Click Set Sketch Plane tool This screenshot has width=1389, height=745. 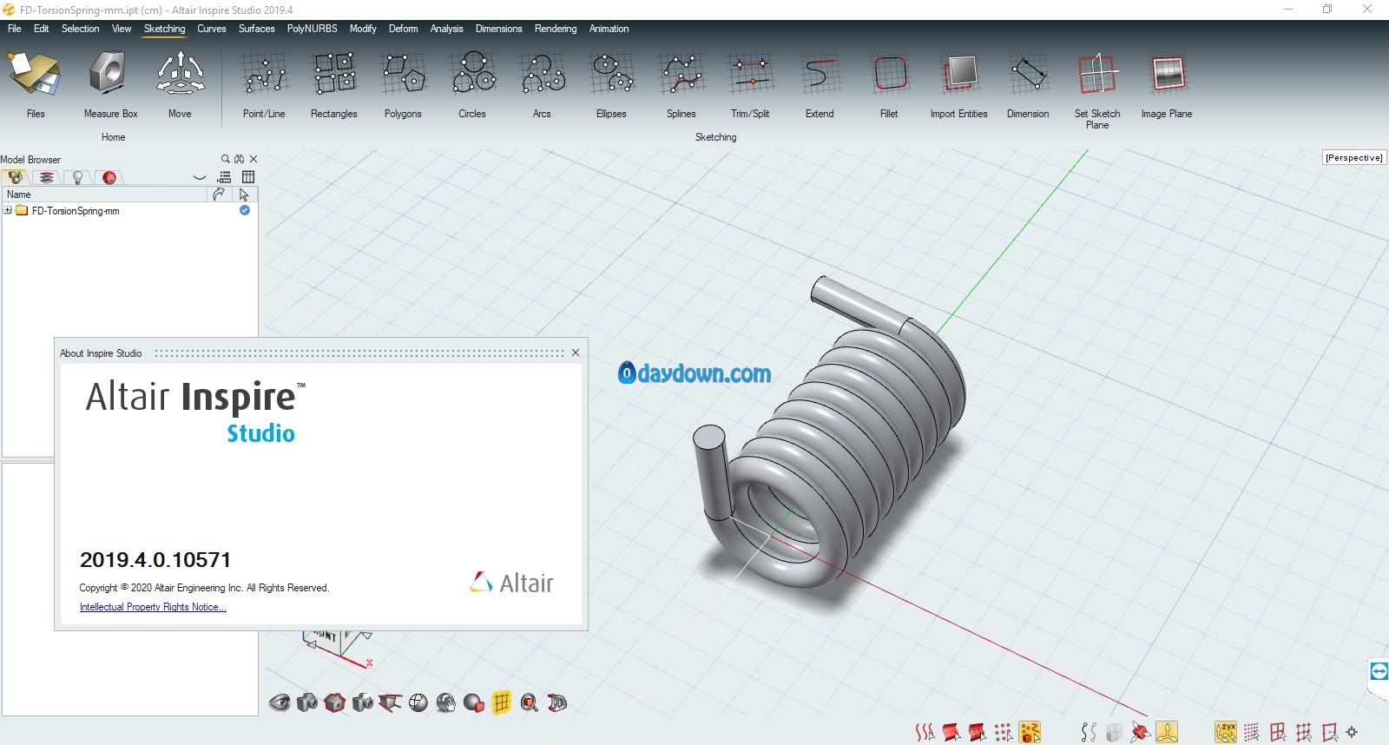(x=1097, y=89)
